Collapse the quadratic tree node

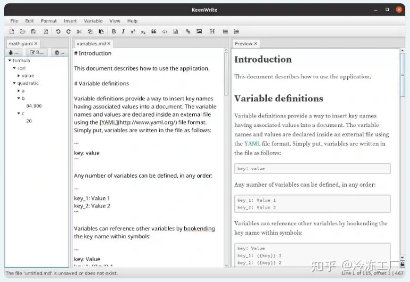click(14, 83)
